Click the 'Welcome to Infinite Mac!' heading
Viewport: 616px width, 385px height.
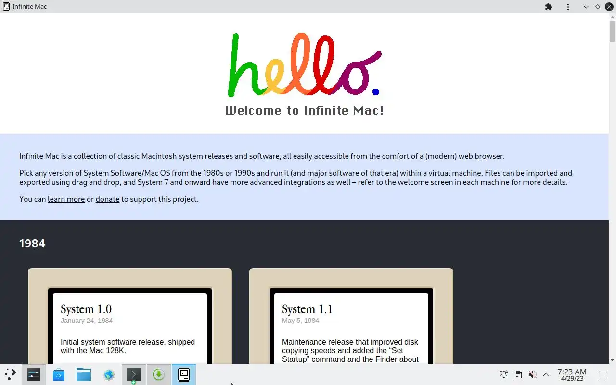coord(305,110)
